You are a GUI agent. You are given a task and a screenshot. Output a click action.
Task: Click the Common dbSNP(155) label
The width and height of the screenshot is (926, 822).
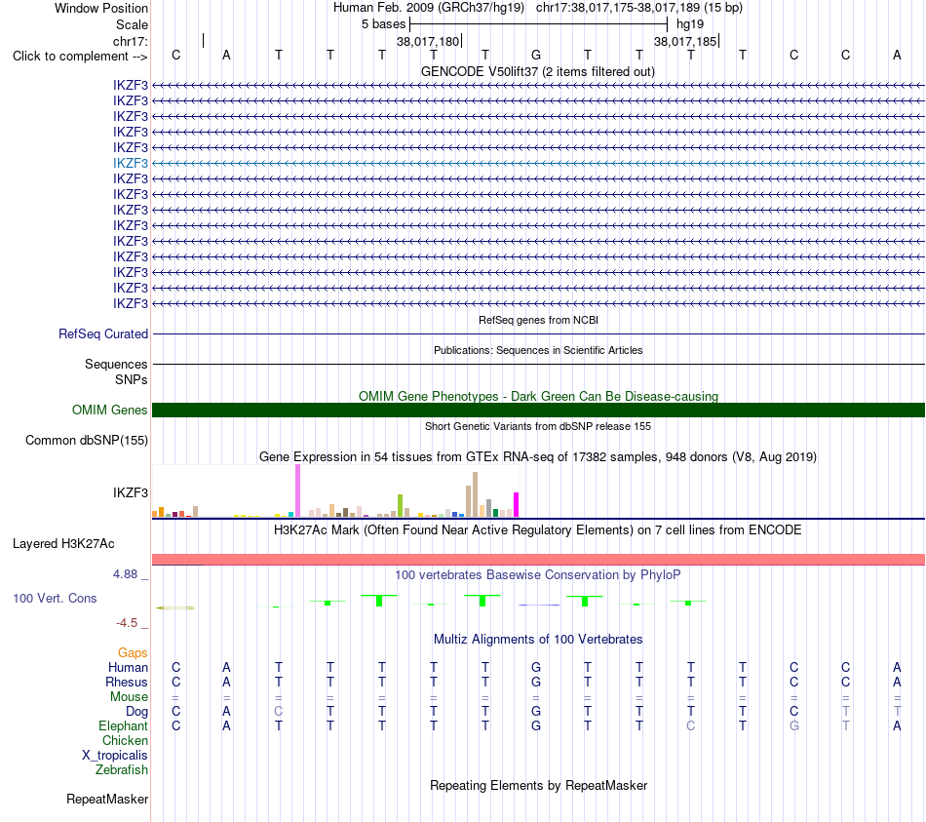tap(86, 440)
